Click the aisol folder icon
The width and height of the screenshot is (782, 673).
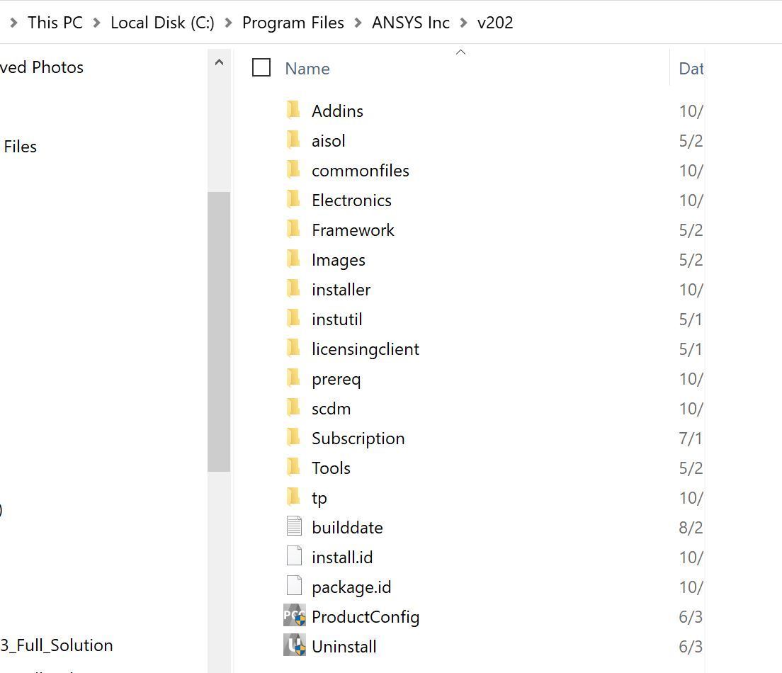click(294, 140)
